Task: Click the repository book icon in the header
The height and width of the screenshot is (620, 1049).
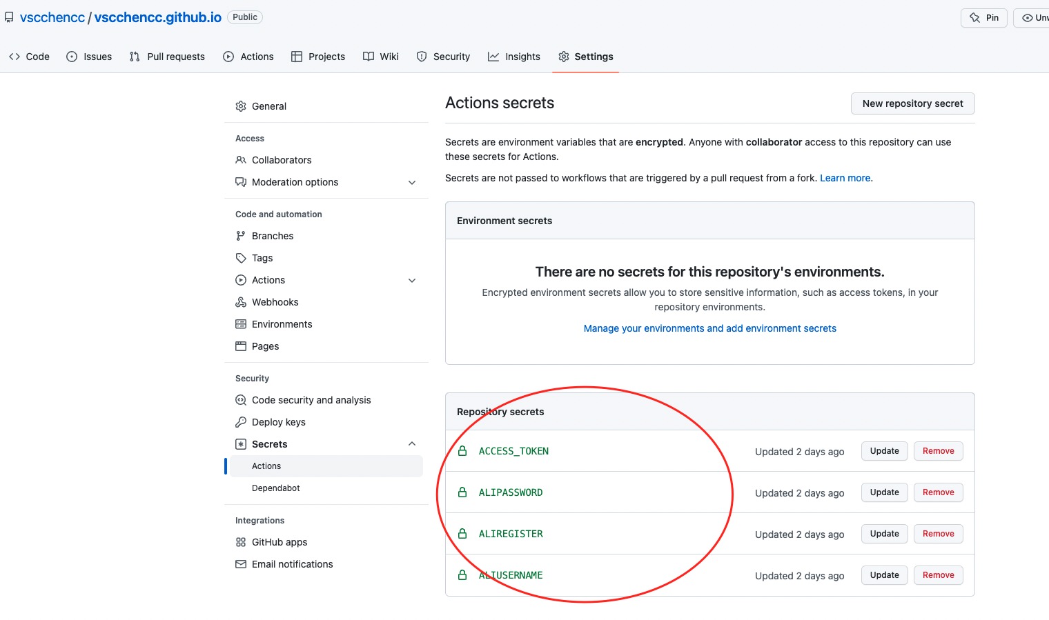Action: pos(9,17)
